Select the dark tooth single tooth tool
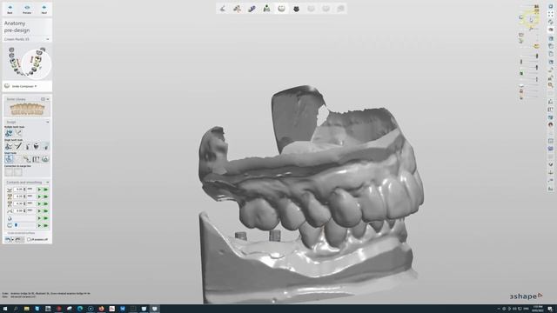The image size is (557, 313). tap(37, 146)
